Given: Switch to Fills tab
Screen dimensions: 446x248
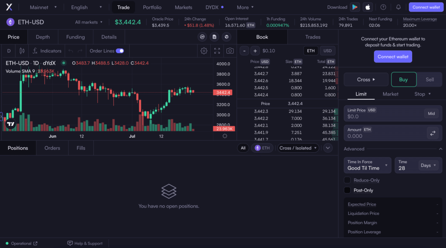Looking at the screenshot, I should 81,148.
